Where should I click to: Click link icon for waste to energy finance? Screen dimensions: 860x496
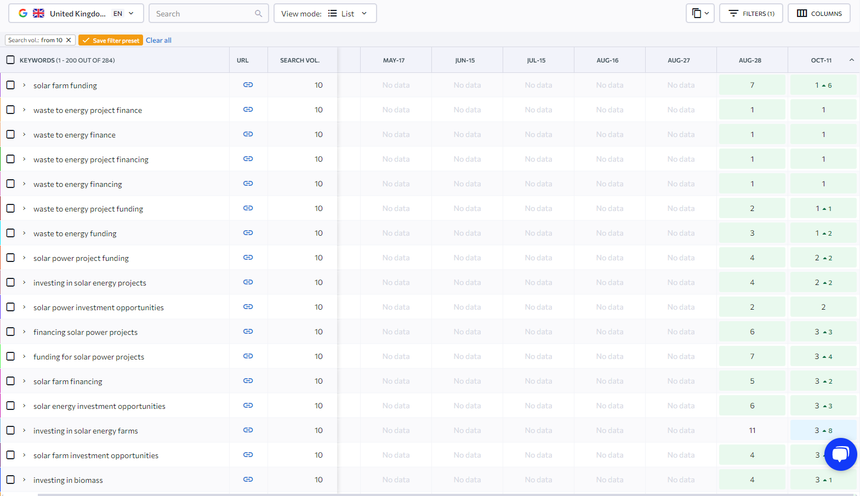248,134
